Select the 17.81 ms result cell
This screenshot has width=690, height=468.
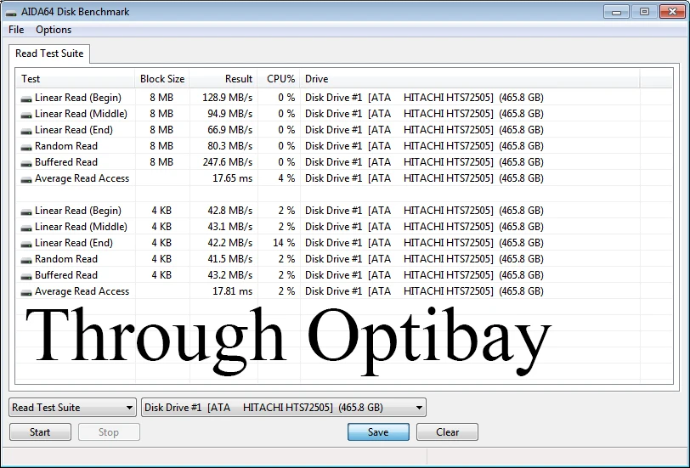click(x=232, y=291)
